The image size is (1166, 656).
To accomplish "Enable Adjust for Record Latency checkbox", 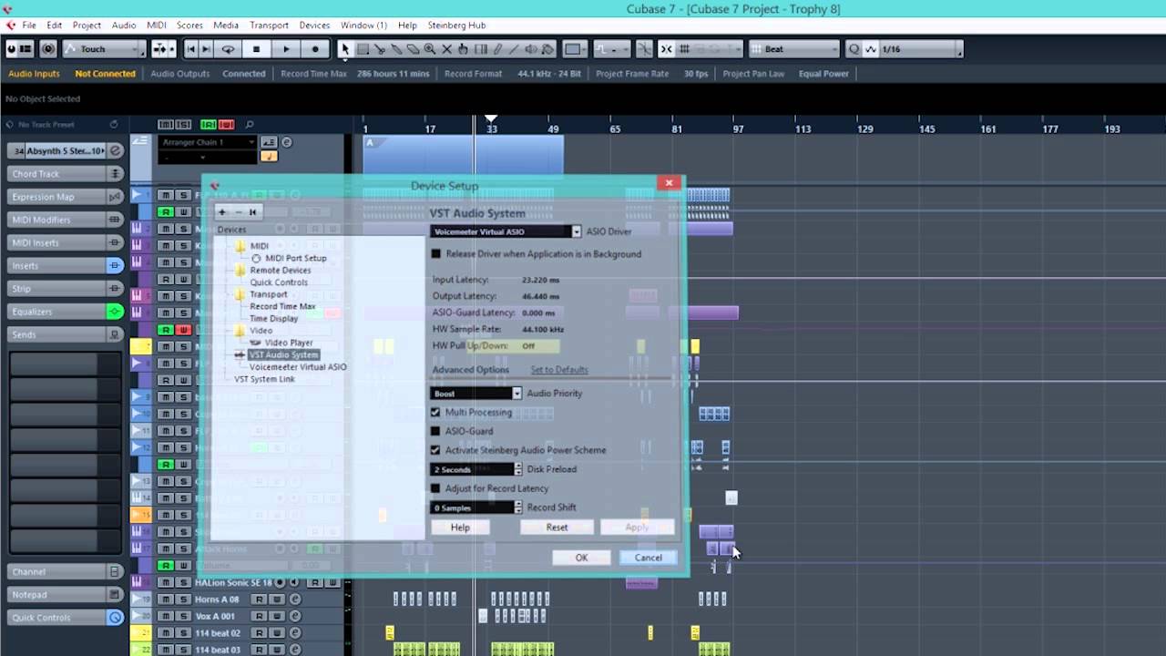I will click(x=435, y=488).
